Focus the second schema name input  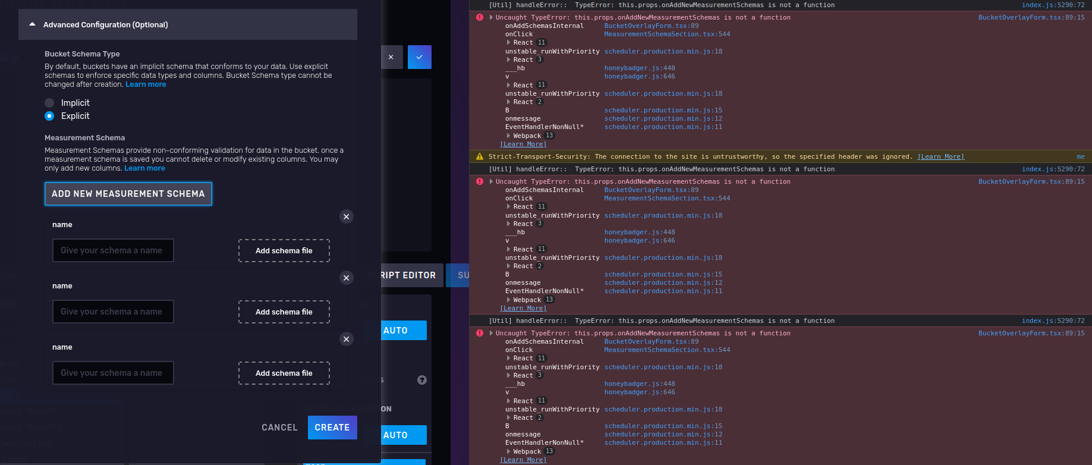(x=113, y=312)
